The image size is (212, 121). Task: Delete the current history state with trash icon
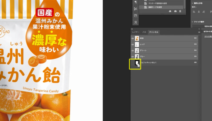click(180, 11)
